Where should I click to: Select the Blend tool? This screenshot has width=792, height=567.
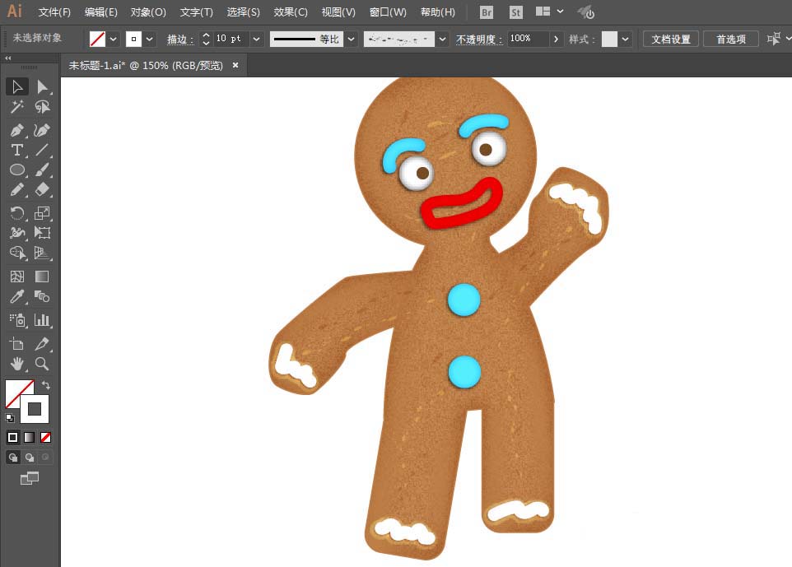43,296
